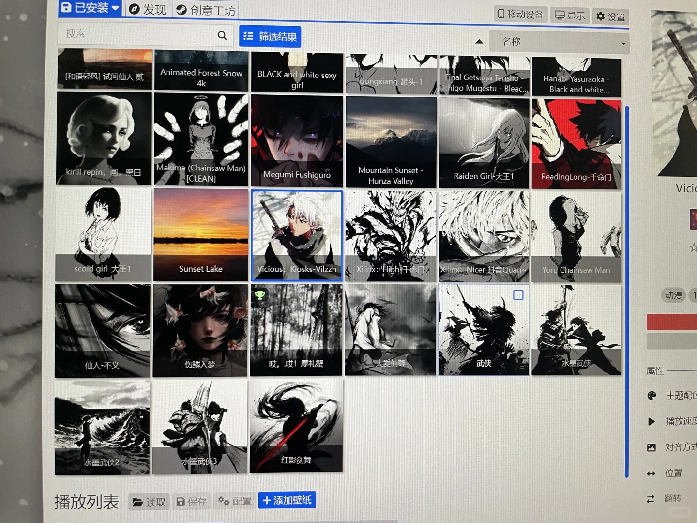Select the 红影剑舞 wallpaper
Viewport: 697px width, 523px height.
click(x=296, y=425)
